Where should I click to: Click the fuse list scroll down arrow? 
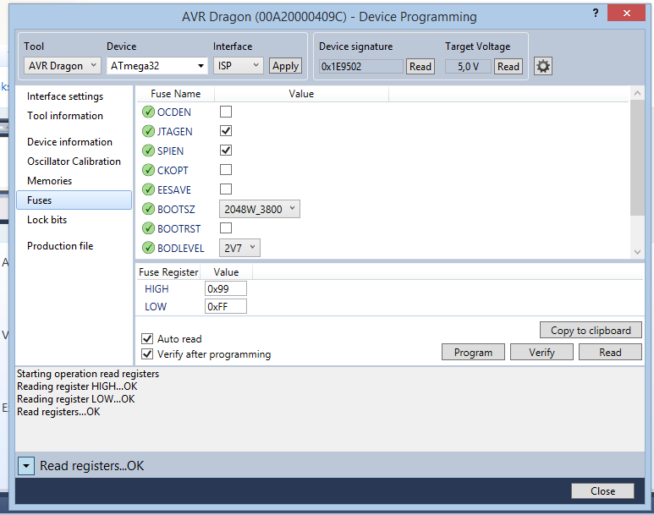click(x=637, y=252)
